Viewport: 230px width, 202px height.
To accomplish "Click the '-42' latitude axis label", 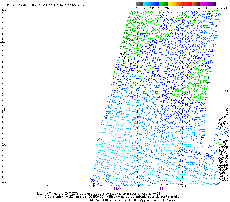I will pos(3,42).
